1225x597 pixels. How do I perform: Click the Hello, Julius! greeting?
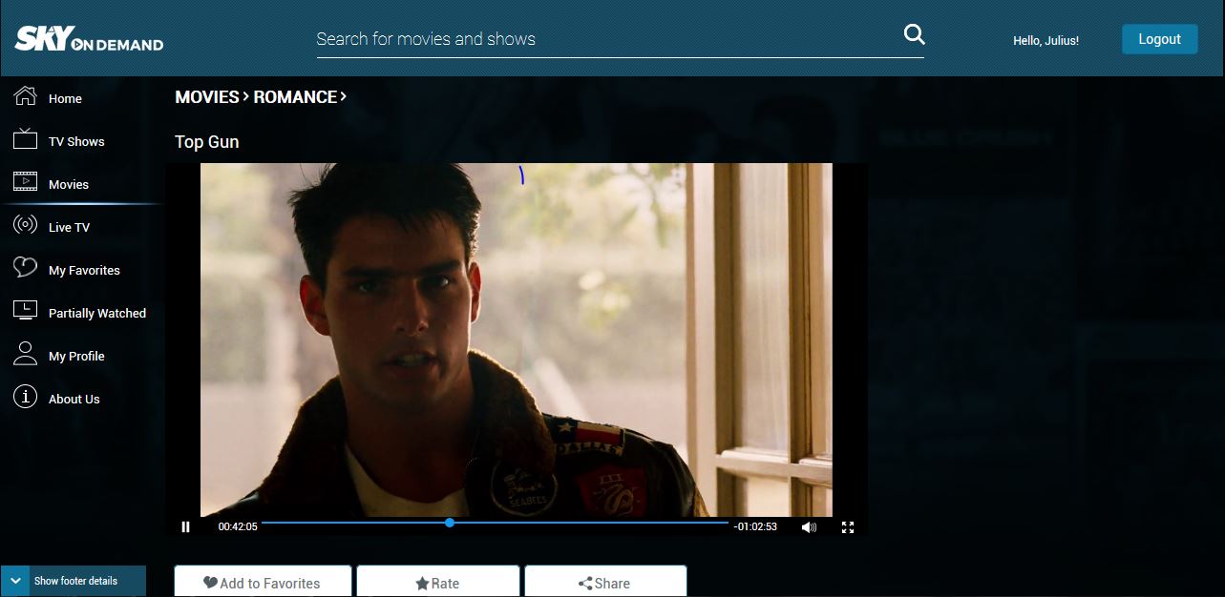tap(1045, 41)
